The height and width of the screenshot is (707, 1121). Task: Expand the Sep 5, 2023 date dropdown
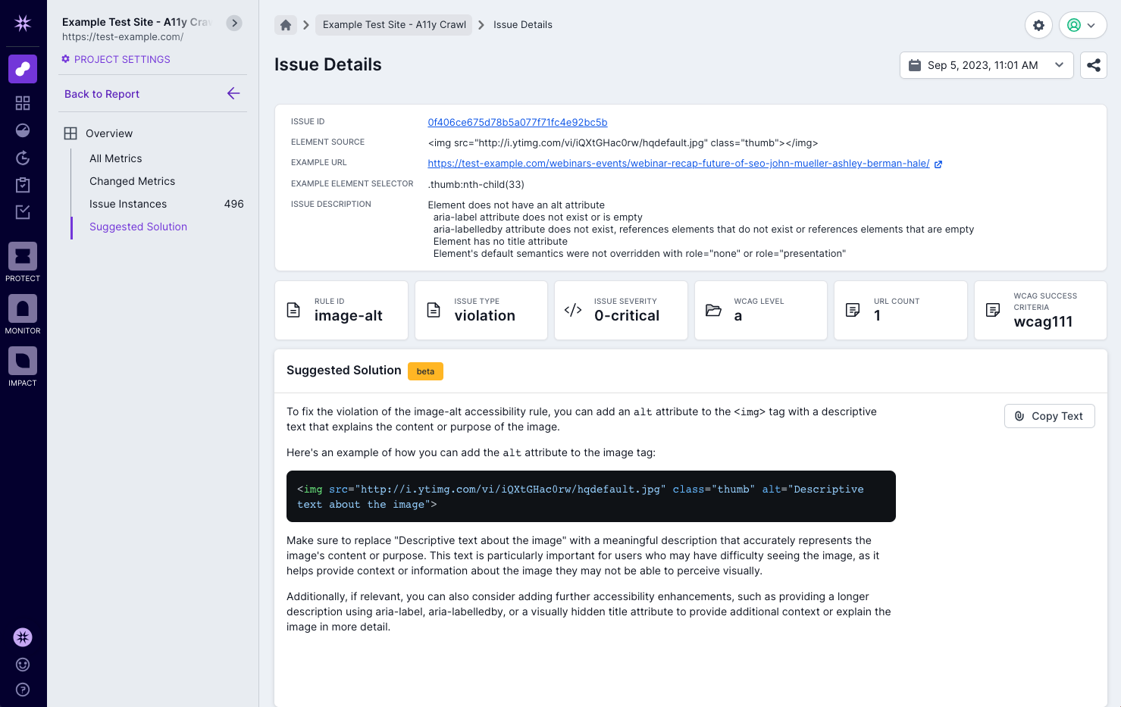coord(986,65)
